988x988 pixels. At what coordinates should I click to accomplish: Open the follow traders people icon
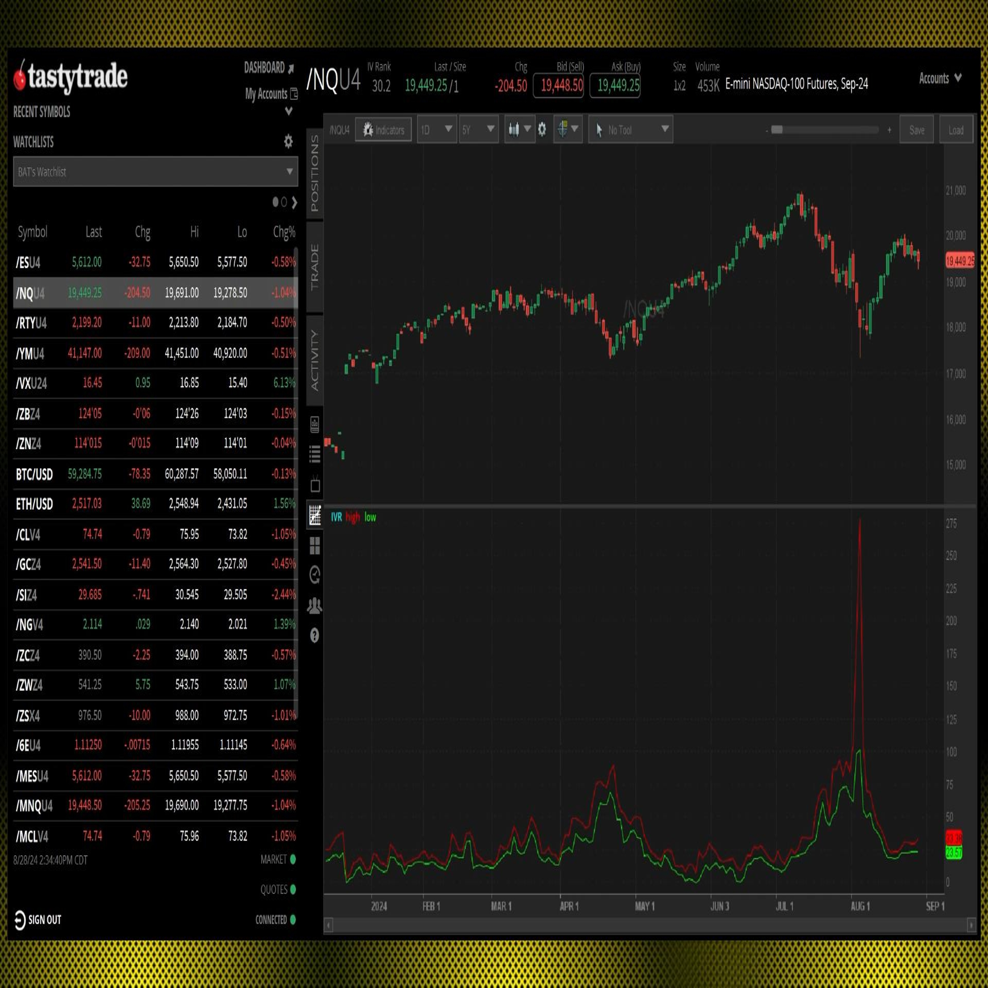(x=315, y=606)
